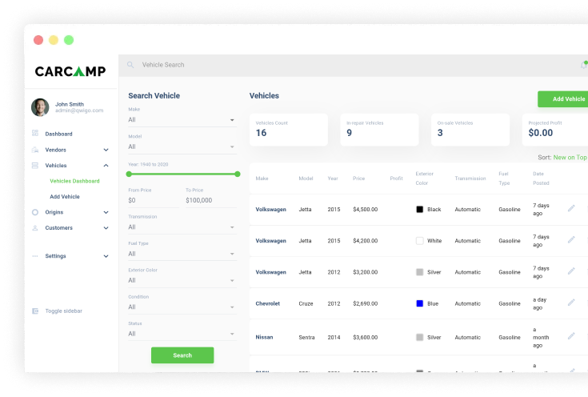588x397 pixels.
Task: Open the Chevrolet make link
Action: pos(267,303)
